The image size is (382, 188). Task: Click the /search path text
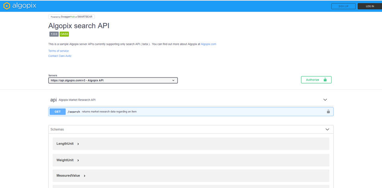coord(74,112)
